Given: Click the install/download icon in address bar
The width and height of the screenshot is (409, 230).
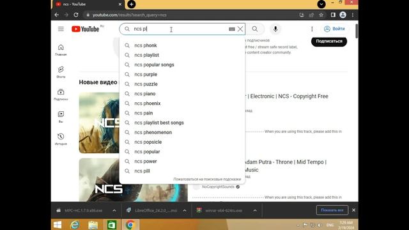Looking at the screenshot, I should [302, 15].
